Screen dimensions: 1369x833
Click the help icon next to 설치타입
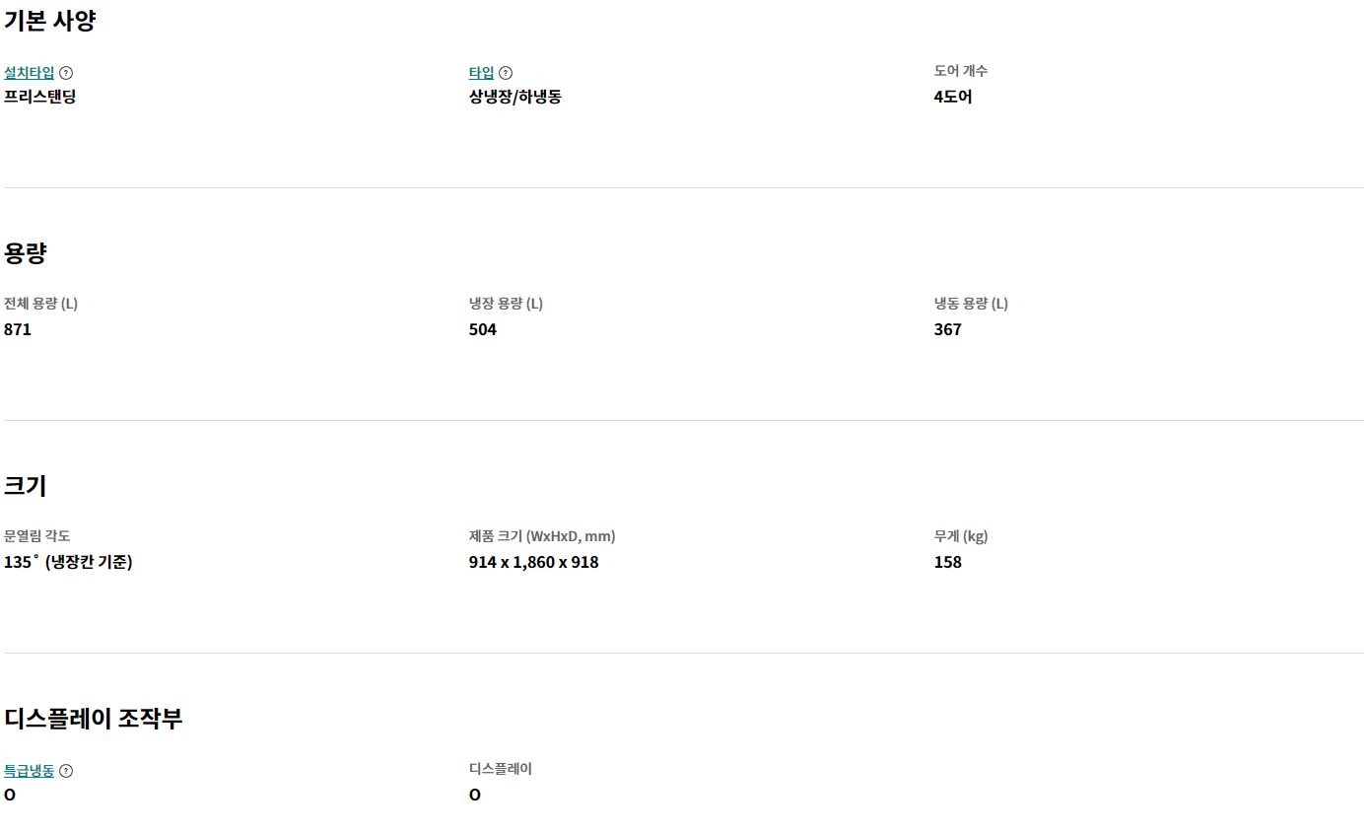[66, 73]
